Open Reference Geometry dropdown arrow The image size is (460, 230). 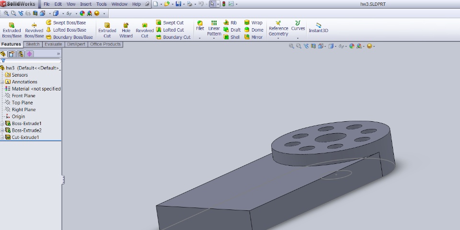click(x=278, y=38)
